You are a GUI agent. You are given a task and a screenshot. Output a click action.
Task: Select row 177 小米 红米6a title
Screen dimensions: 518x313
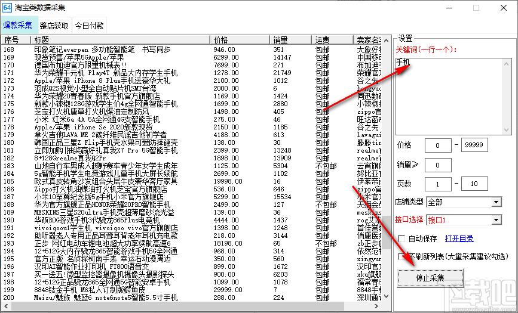tap(97, 119)
